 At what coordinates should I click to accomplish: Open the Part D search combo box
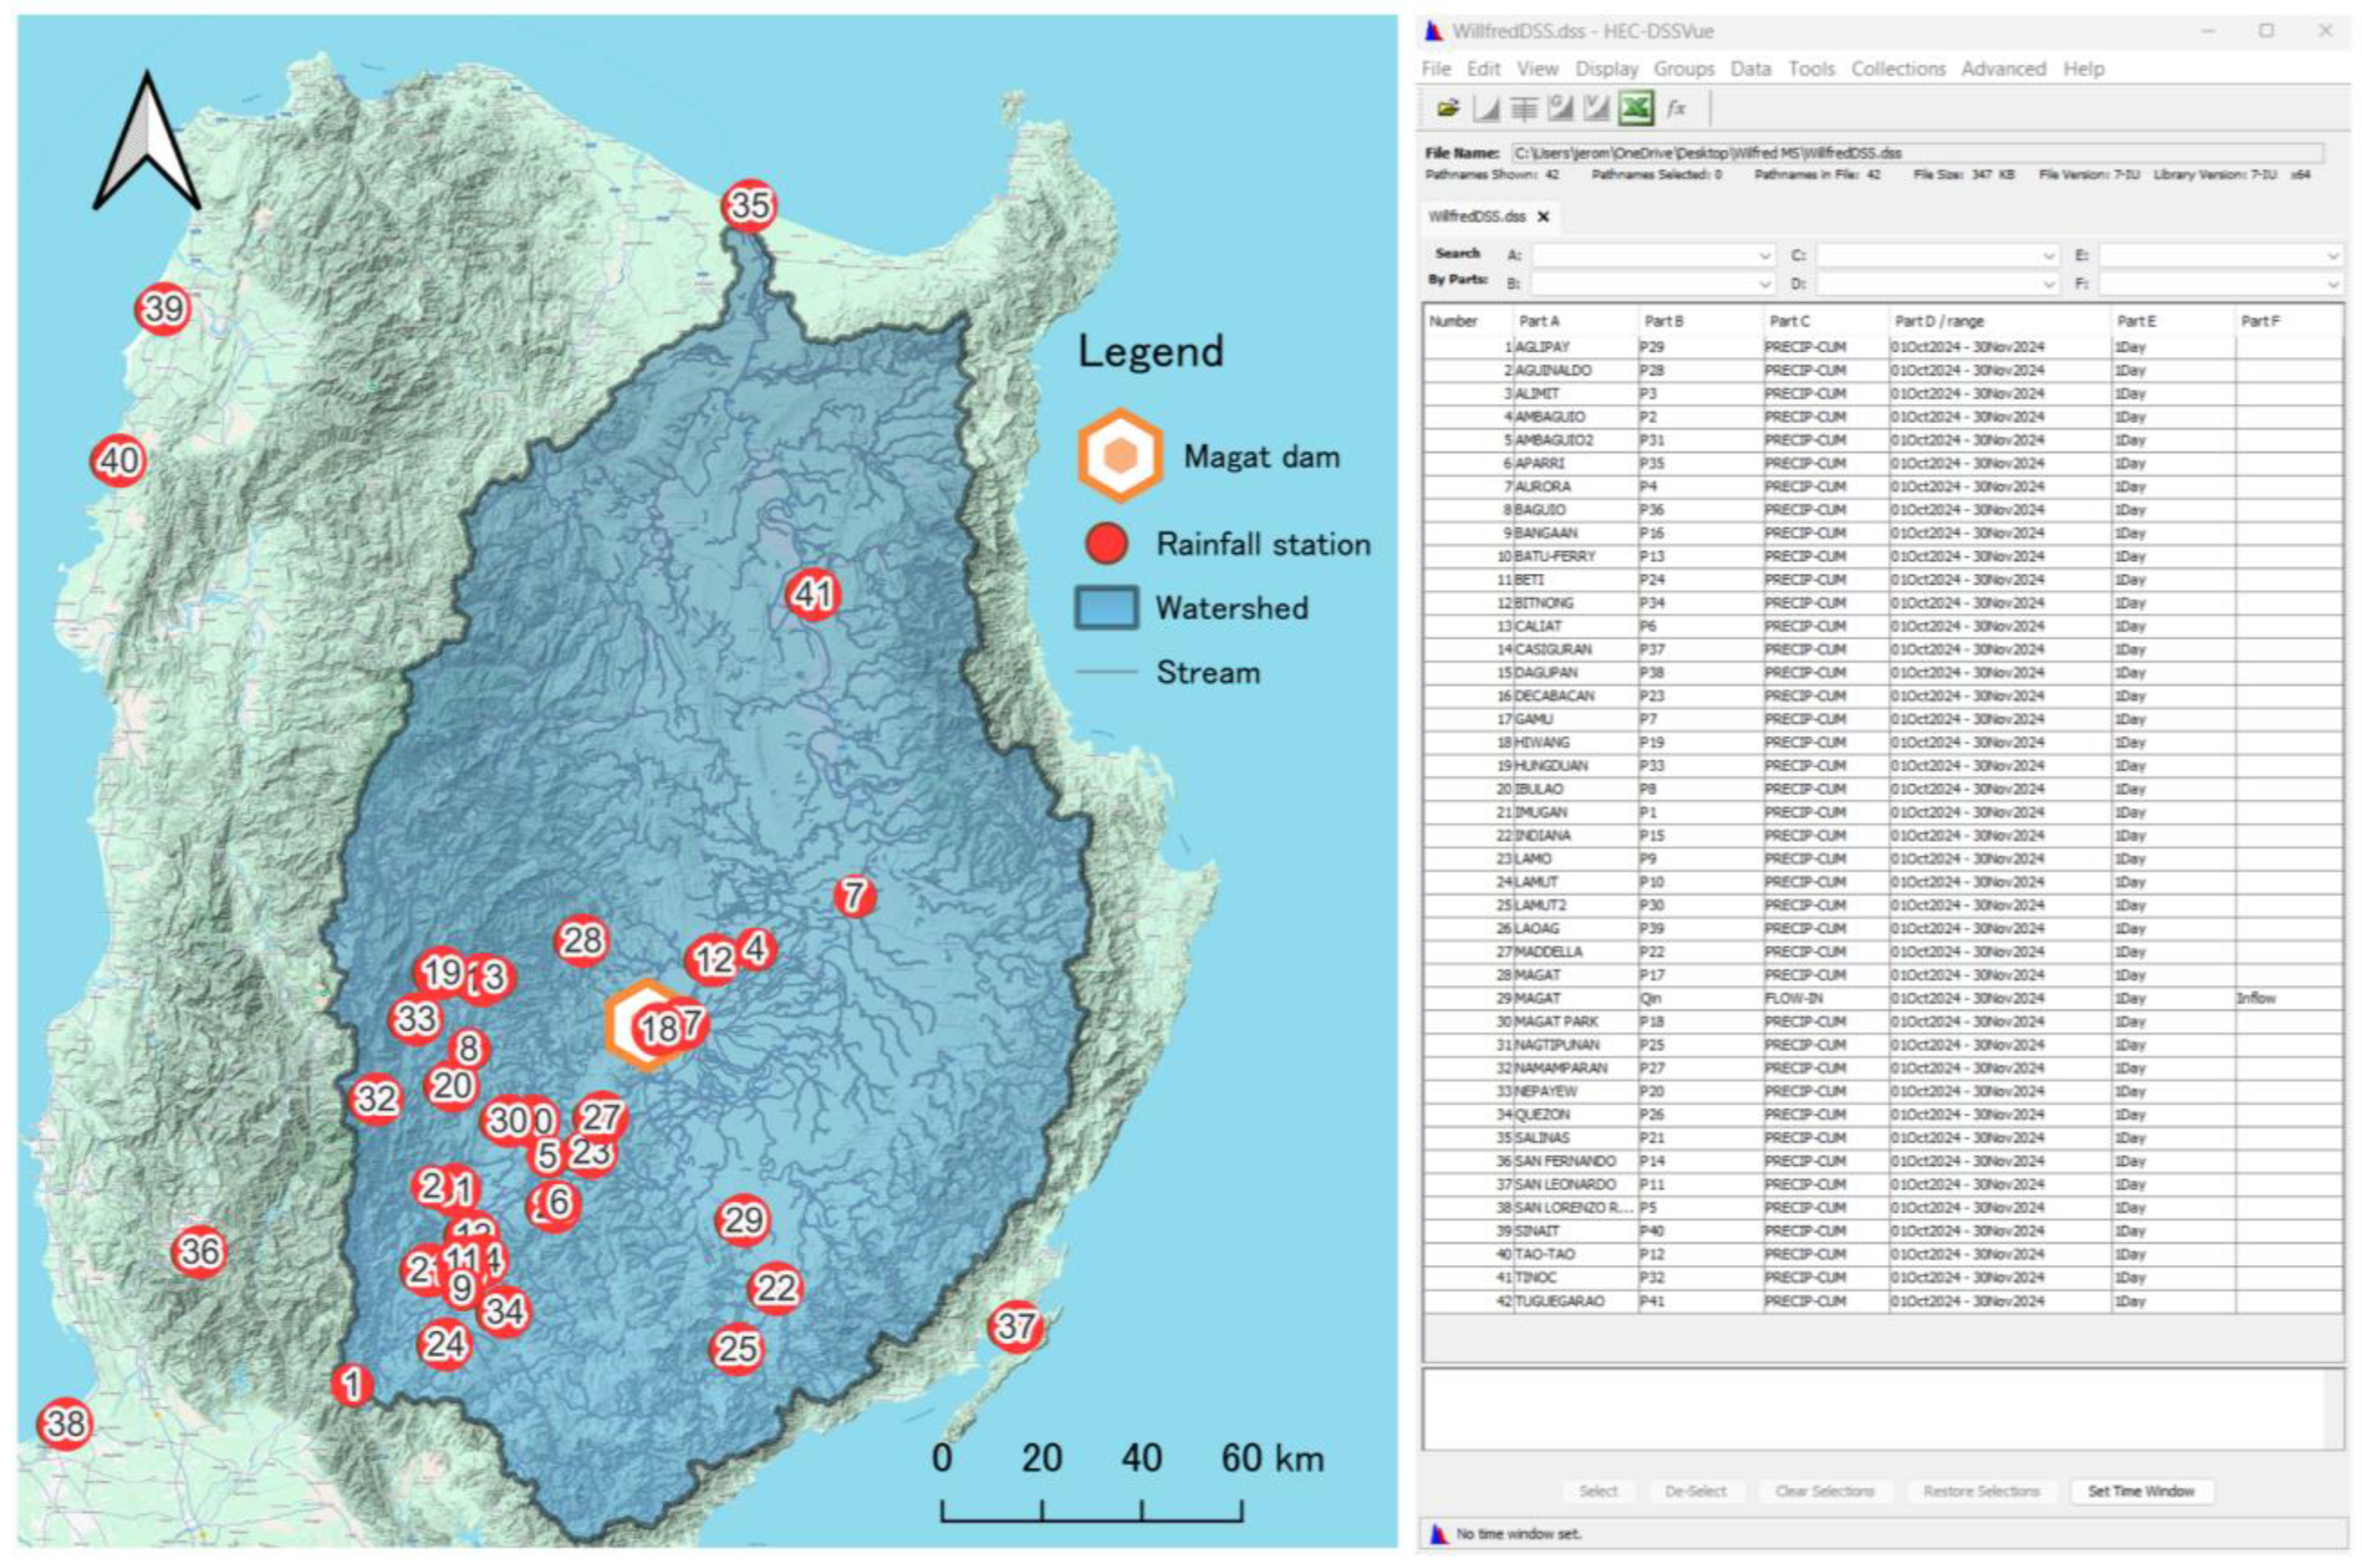point(1936,285)
